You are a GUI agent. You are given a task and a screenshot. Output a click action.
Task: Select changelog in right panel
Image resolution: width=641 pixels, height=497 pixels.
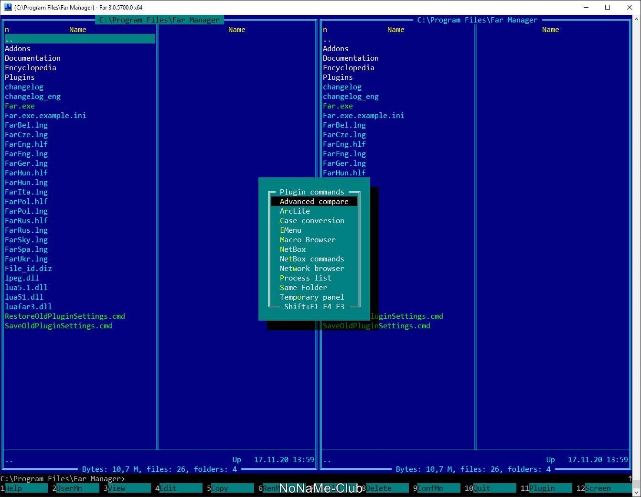tap(342, 87)
